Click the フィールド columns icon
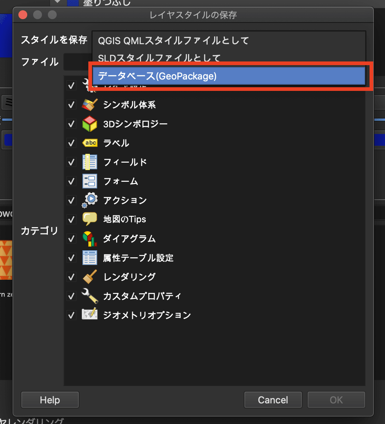 point(89,162)
